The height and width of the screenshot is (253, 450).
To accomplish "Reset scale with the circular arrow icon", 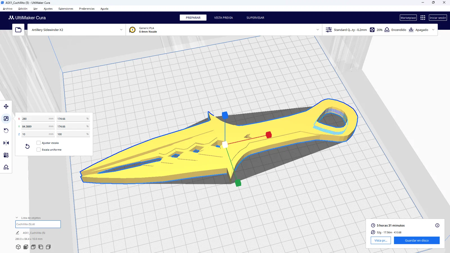I will (x=27, y=146).
